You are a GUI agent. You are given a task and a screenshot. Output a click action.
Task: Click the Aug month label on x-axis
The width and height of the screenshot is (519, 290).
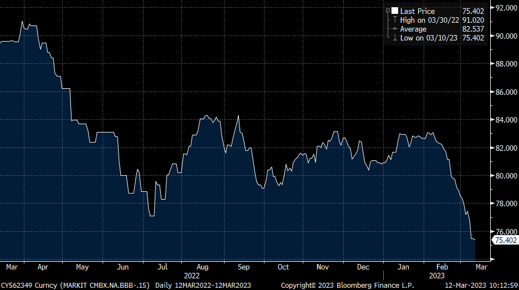pos(202,267)
